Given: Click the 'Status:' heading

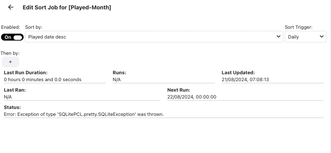Looking at the screenshot, I should click(12, 108).
